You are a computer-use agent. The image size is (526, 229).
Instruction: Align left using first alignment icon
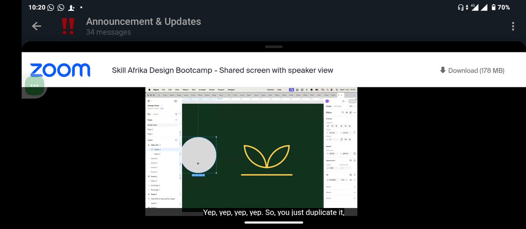pos(328,126)
